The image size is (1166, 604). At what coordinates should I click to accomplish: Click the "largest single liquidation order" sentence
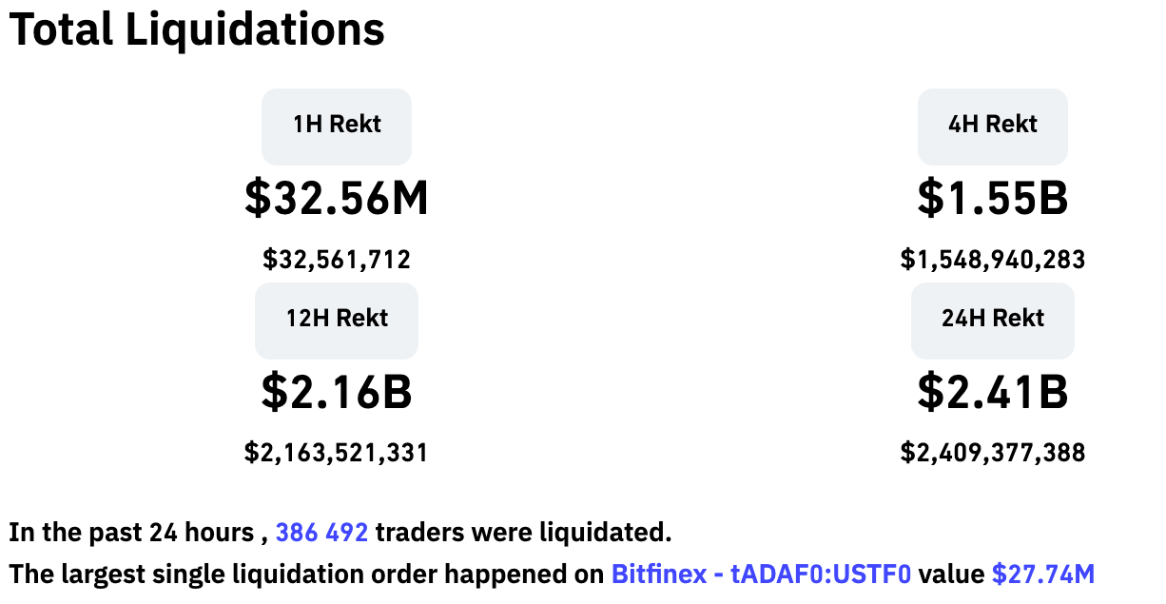[304, 575]
